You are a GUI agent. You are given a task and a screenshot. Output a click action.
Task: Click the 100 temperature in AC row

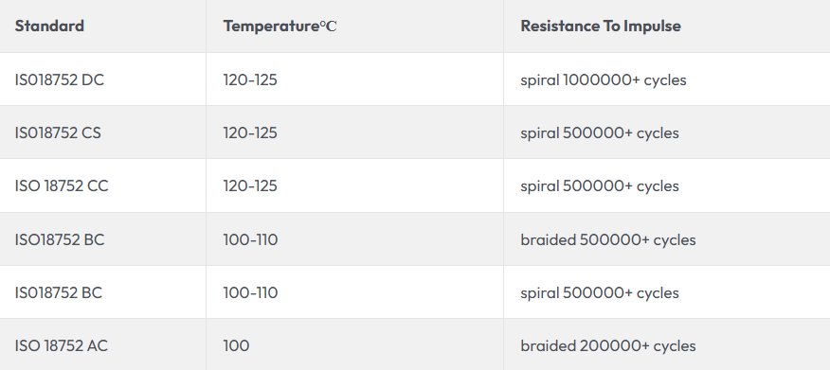click(x=236, y=345)
